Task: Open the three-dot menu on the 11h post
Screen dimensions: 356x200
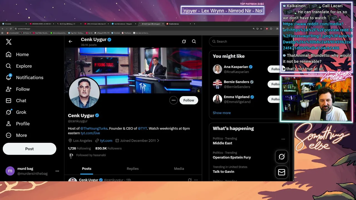Action: click(x=196, y=180)
